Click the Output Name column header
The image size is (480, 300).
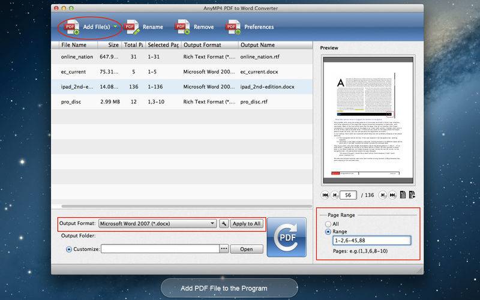pos(275,45)
